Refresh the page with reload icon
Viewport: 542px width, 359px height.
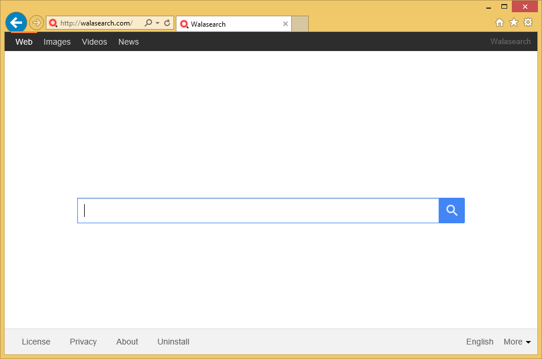click(x=167, y=23)
